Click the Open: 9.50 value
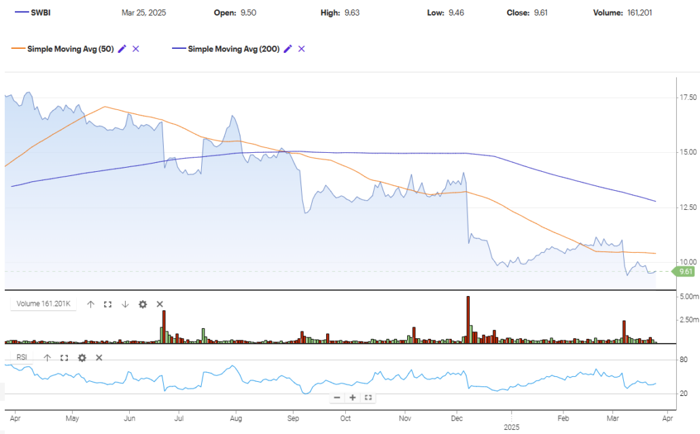The width and height of the screenshot is (700, 434). point(235,13)
